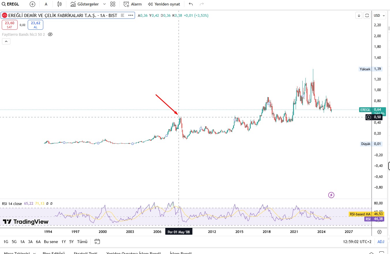390x254 pixels.
Task: Click the plus icon beside price 0,50
Action: (x=368, y=117)
